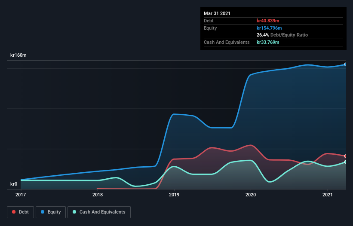
Task: Select the blue Equity endpoint marker
Action: tap(346, 64)
